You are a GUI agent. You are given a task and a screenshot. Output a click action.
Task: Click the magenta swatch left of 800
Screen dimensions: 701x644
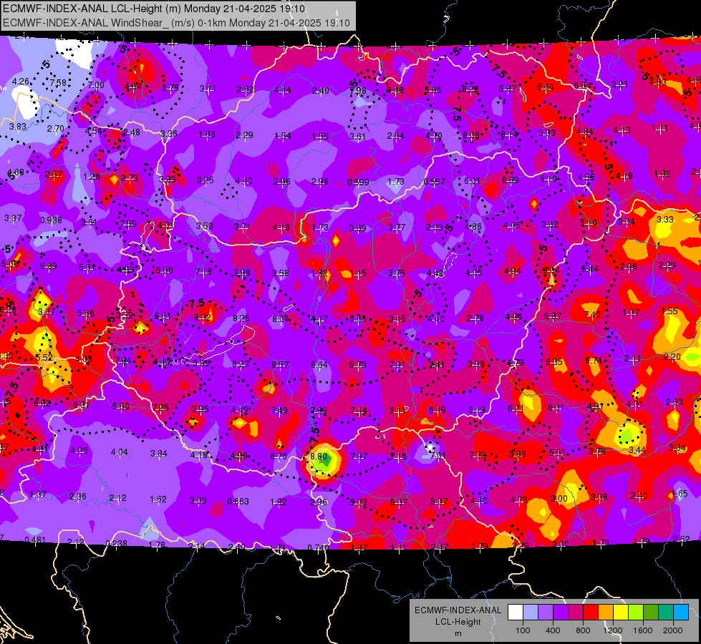(x=576, y=613)
